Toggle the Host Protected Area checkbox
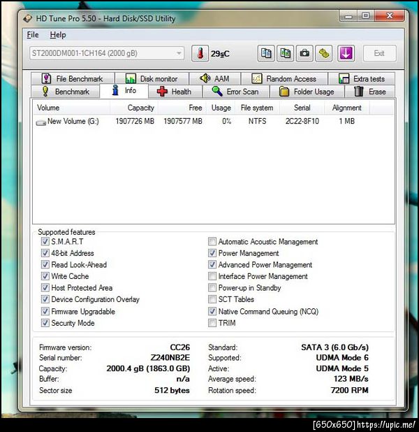This screenshot has width=419, height=432. [x=45, y=287]
